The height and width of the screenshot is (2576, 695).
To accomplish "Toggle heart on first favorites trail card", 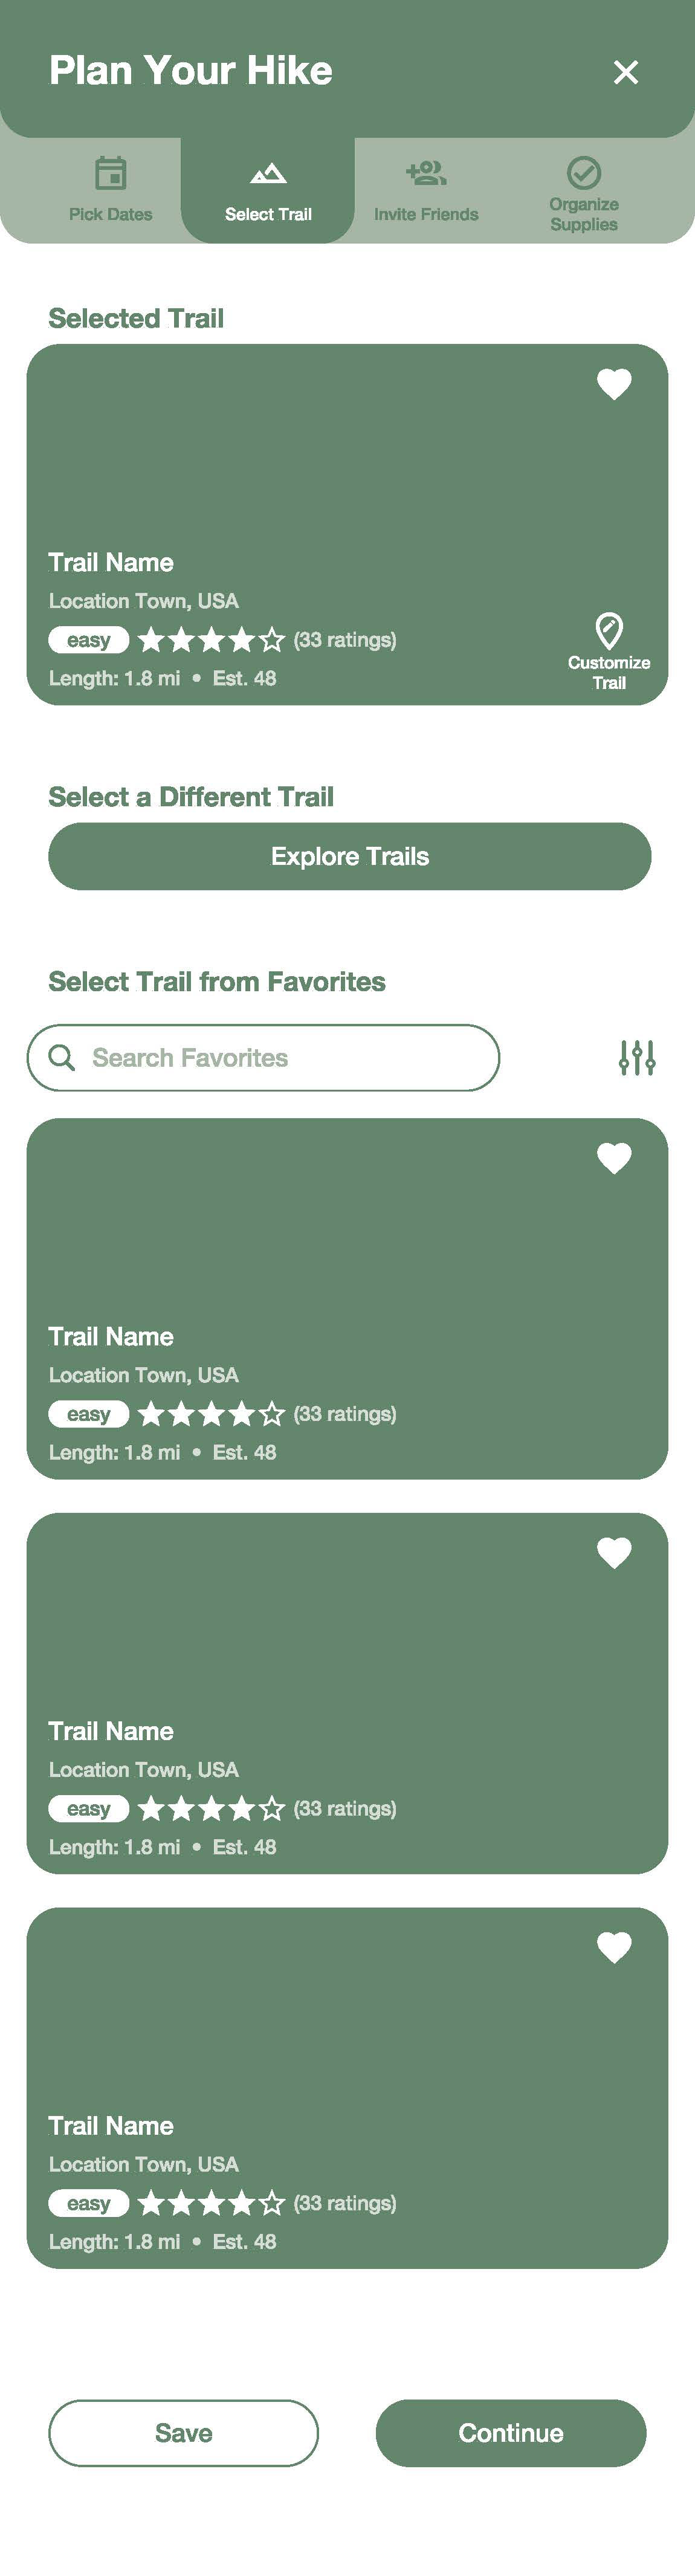I will [614, 1158].
